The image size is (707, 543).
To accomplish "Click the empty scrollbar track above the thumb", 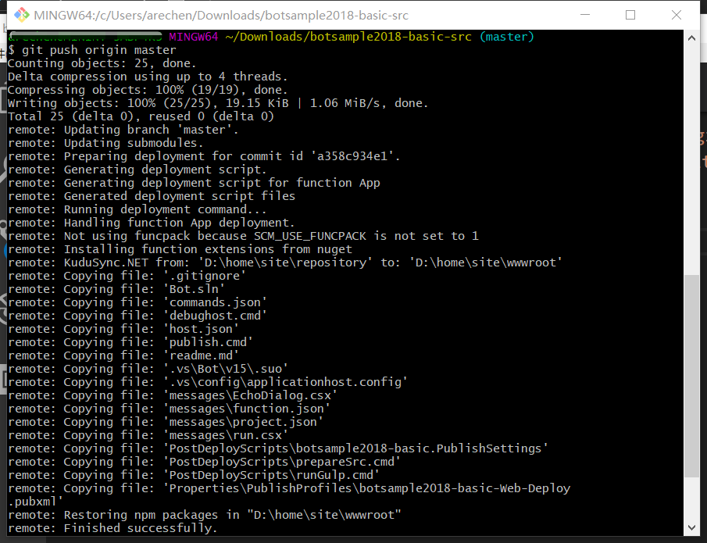I will click(x=691, y=156).
